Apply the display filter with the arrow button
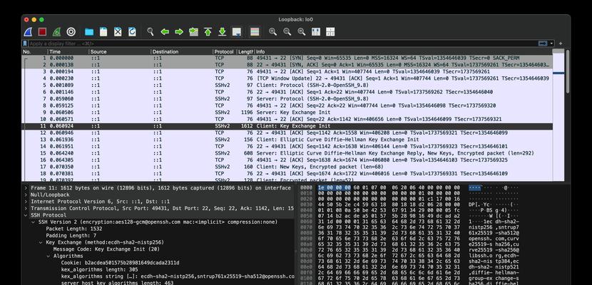Image resolution: width=592 pixels, height=285 pixels. (543, 43)
